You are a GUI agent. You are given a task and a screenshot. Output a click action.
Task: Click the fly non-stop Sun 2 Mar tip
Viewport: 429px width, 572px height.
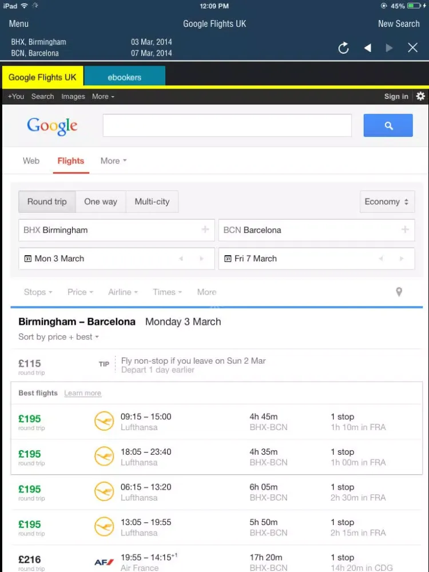(193, 365)
